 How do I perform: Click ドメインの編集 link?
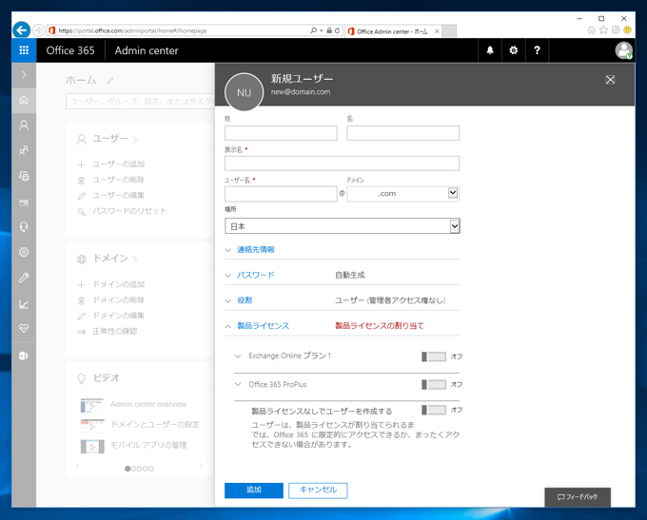pyautogui.click(x=118, y=316)
